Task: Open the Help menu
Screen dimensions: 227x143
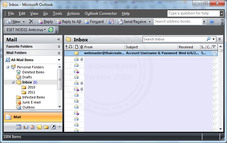Action: pos(126,13)
